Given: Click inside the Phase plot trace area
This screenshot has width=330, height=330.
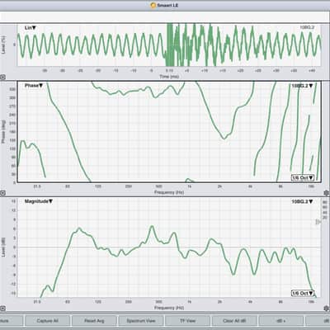Looking at the screenshot, I should (169, 131).
